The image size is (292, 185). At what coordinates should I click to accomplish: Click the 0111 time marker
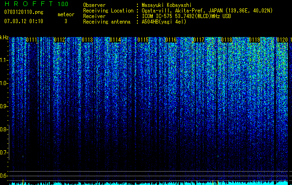(x=32, y=40)
